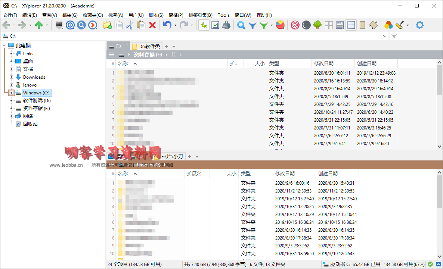Click the blue Visual Filter funnel icon
This screenshot has height=269, width=443.
(253, 25)
